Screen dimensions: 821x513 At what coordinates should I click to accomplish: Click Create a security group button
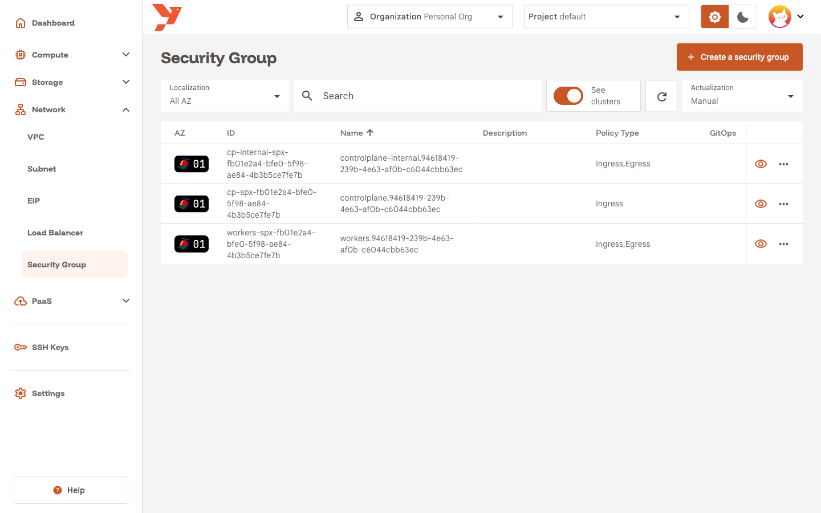(x=739, y=57)
